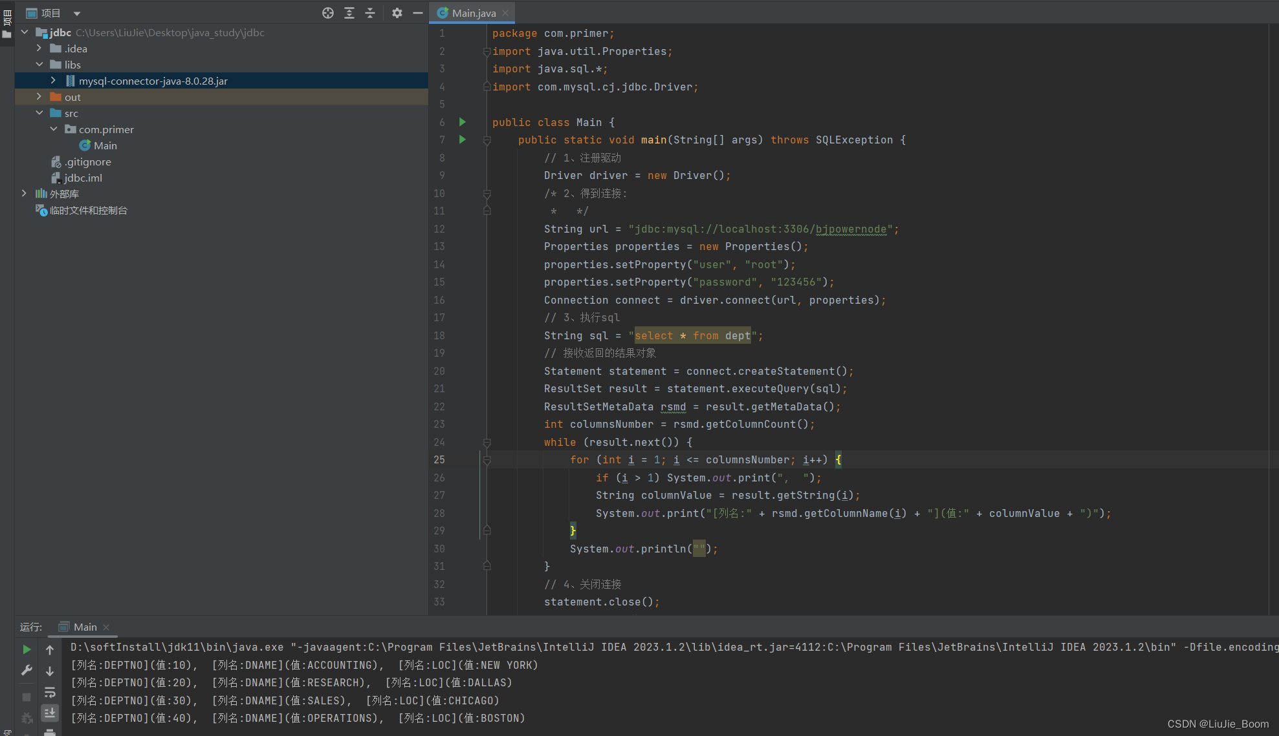Select mysql-connector-java-8.0.28.jar in tree
The width and height of the screenshot is (1279, 736).
pos(221,81)
